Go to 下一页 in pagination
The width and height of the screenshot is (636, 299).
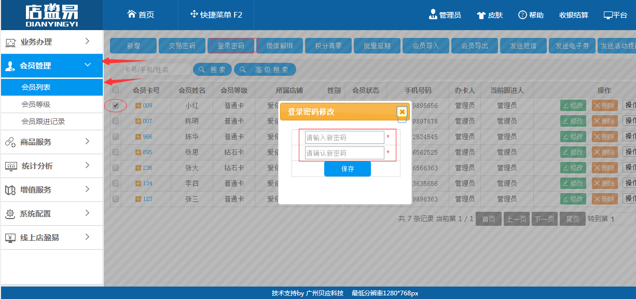(544, 219)
